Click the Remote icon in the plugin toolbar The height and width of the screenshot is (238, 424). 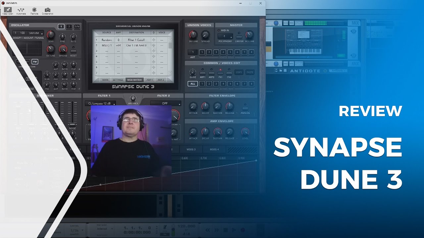(x=34, y=10)
